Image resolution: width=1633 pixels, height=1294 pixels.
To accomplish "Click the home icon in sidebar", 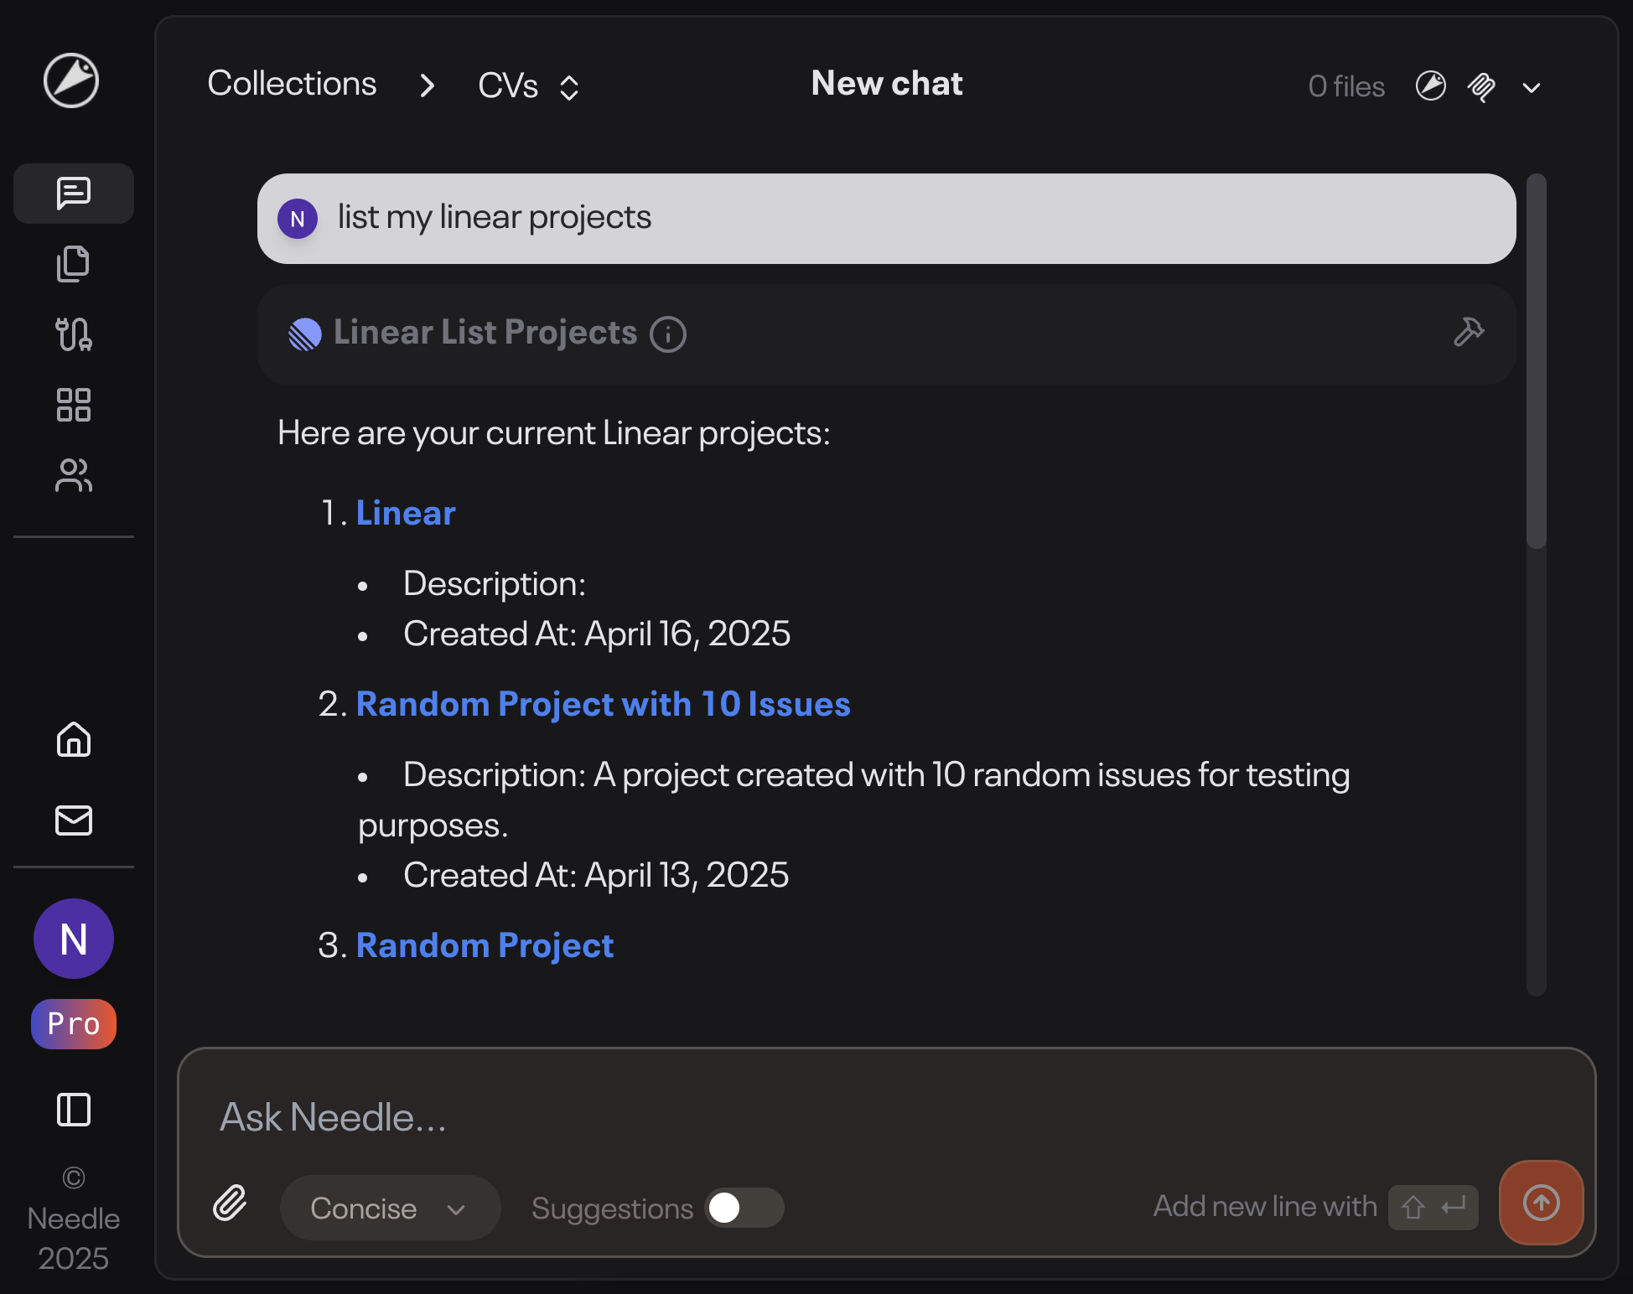I will (74, 739).
